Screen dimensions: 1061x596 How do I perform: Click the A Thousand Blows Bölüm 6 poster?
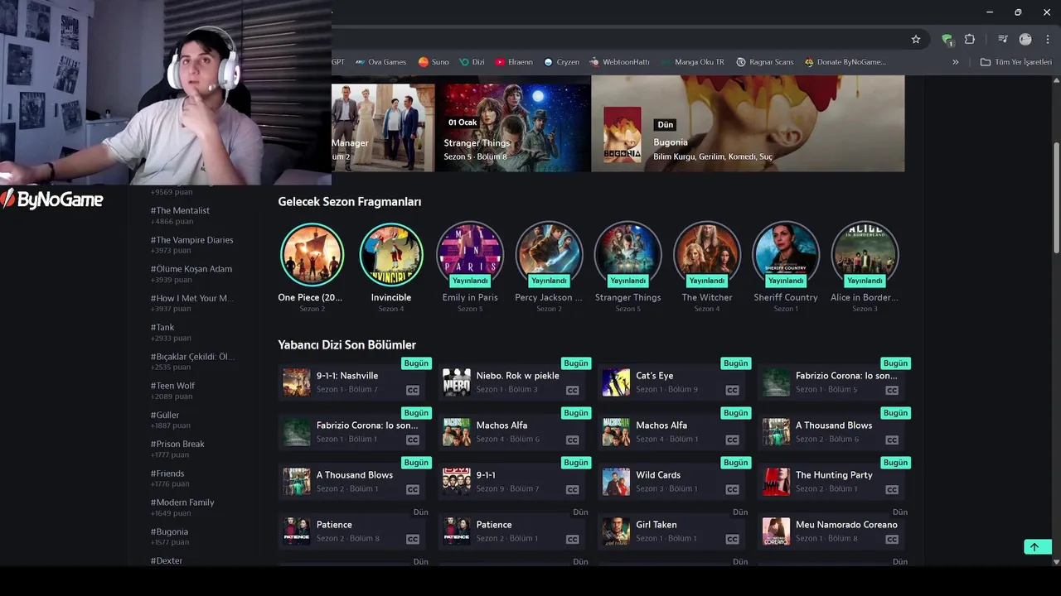coord(776,432)
